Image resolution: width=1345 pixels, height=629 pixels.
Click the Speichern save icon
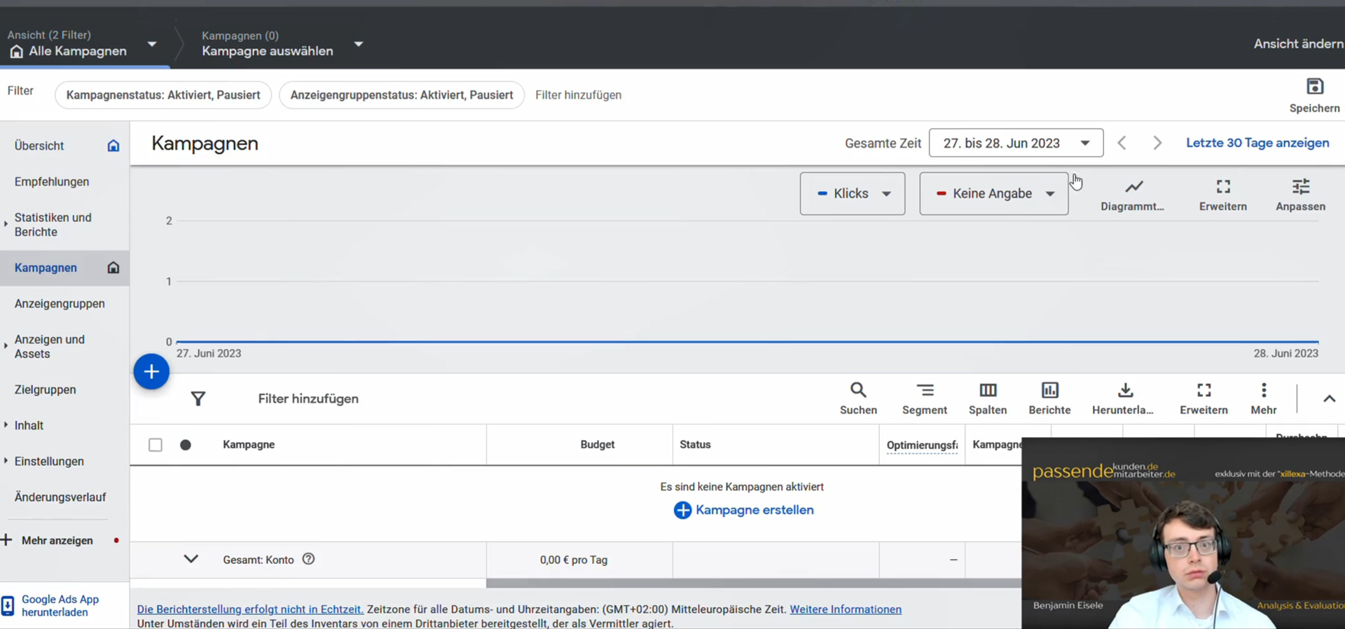(1314, 87)
